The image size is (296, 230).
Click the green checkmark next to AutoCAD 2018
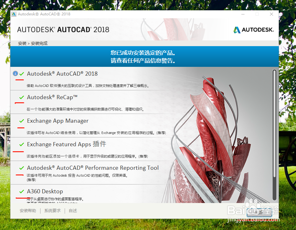point(22,74)
